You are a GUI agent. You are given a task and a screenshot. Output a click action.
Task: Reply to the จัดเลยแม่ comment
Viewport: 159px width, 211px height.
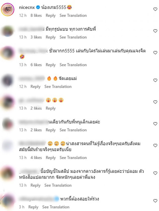(35, 87)
